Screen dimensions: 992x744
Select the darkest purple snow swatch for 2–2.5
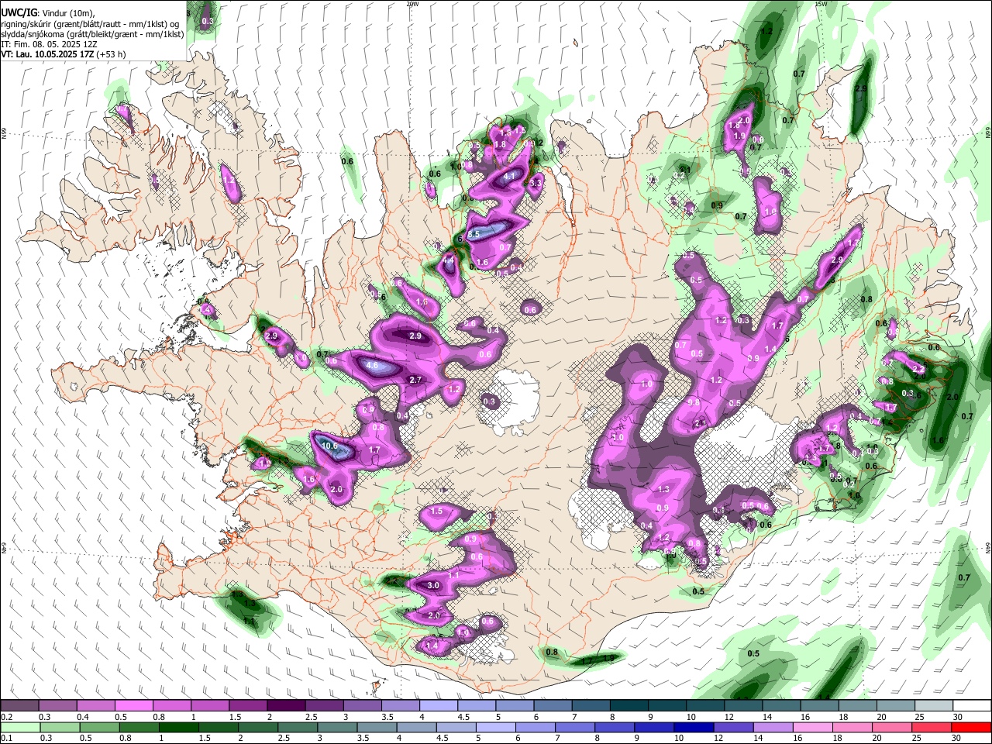[285, 706]
